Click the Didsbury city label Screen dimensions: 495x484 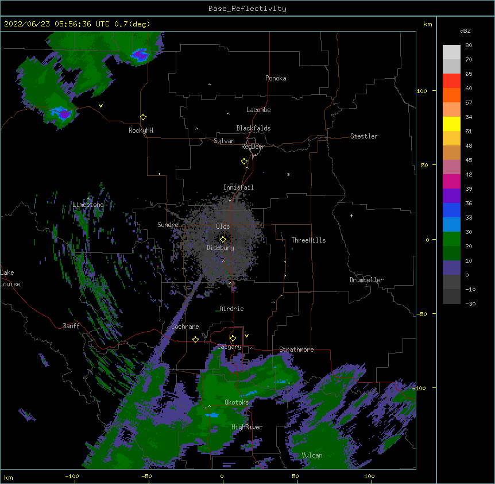221,248
